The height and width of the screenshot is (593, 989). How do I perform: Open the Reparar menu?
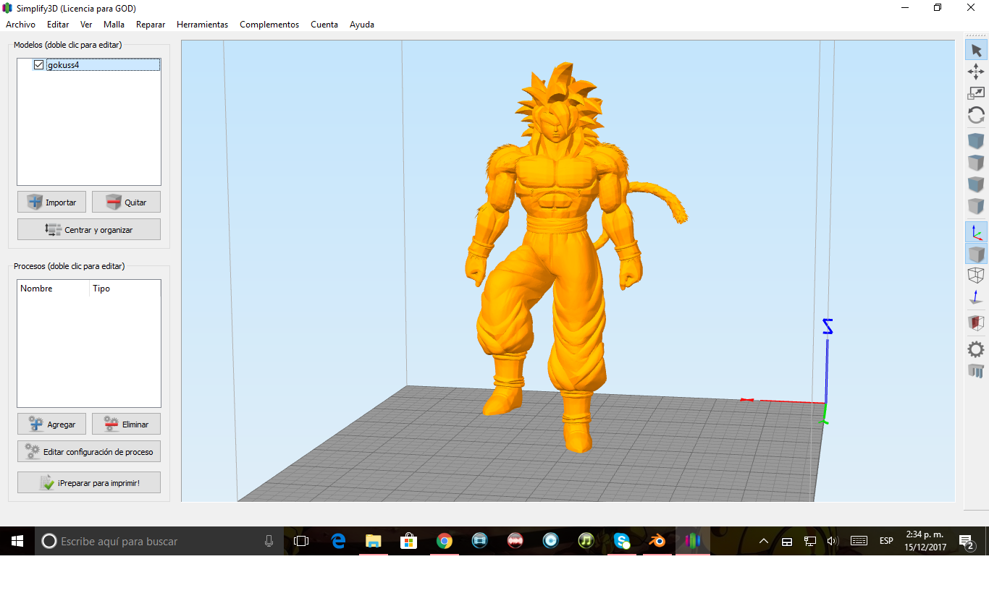point(151,25)
